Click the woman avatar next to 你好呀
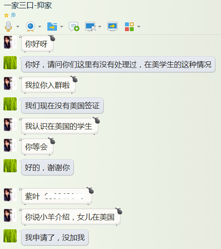Screen dimensions: 221x249 [x=10, y=42]
